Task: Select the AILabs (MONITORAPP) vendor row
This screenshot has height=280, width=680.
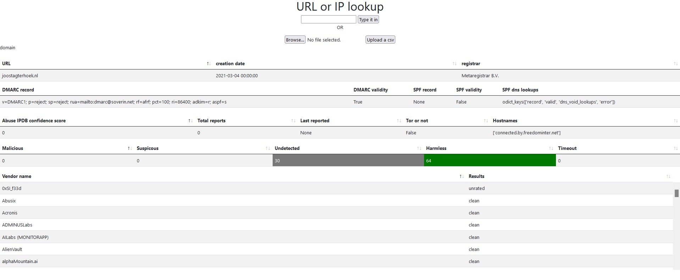Action: 336,237
